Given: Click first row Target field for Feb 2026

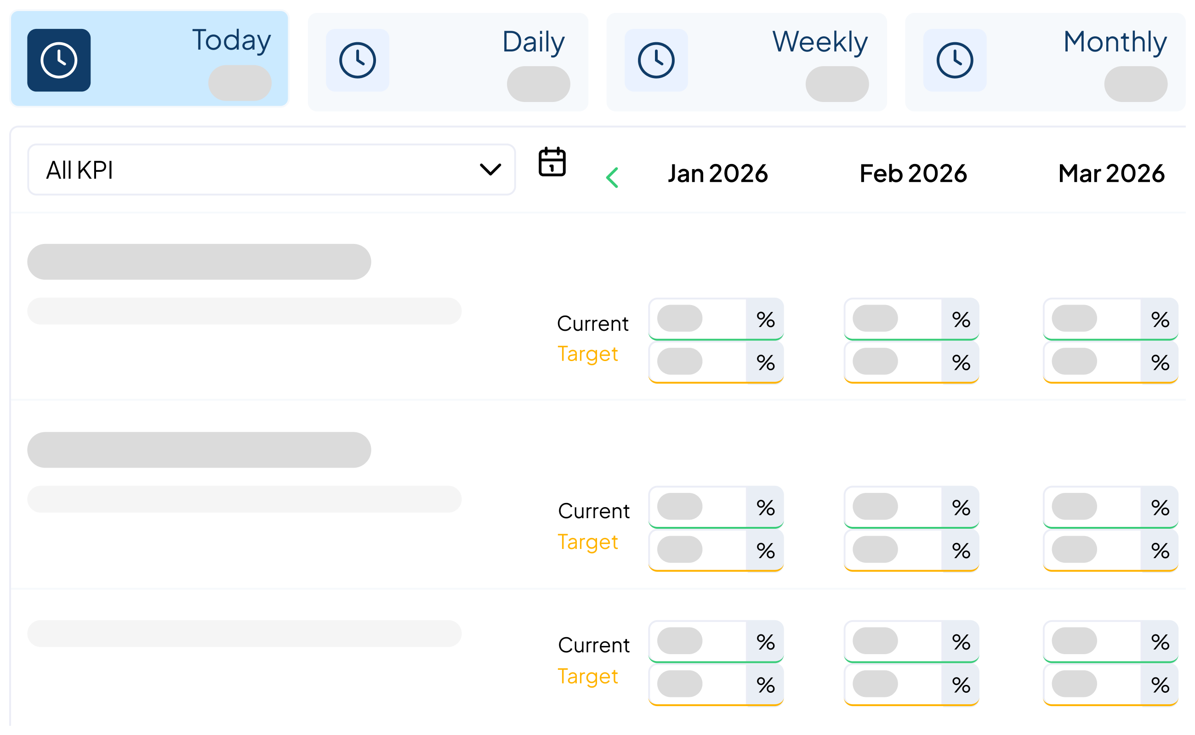Looking at the screenshot, I should 893,362.
